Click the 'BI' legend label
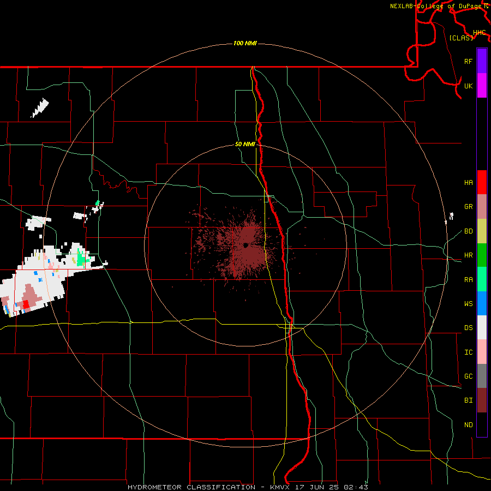491x491 pixels. 469,400
